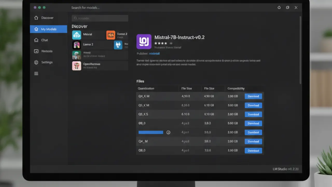Select the orange Tomed 2 model icon

(111, 35)
